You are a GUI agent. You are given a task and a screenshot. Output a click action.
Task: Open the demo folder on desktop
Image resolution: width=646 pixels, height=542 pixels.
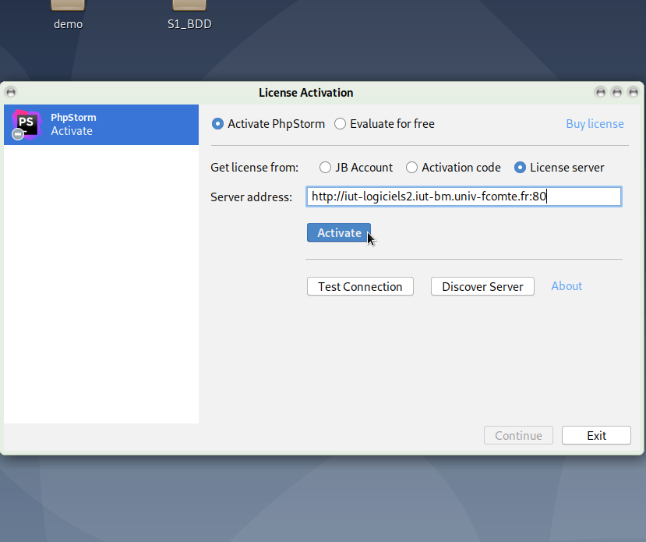[x=68, y=8]
